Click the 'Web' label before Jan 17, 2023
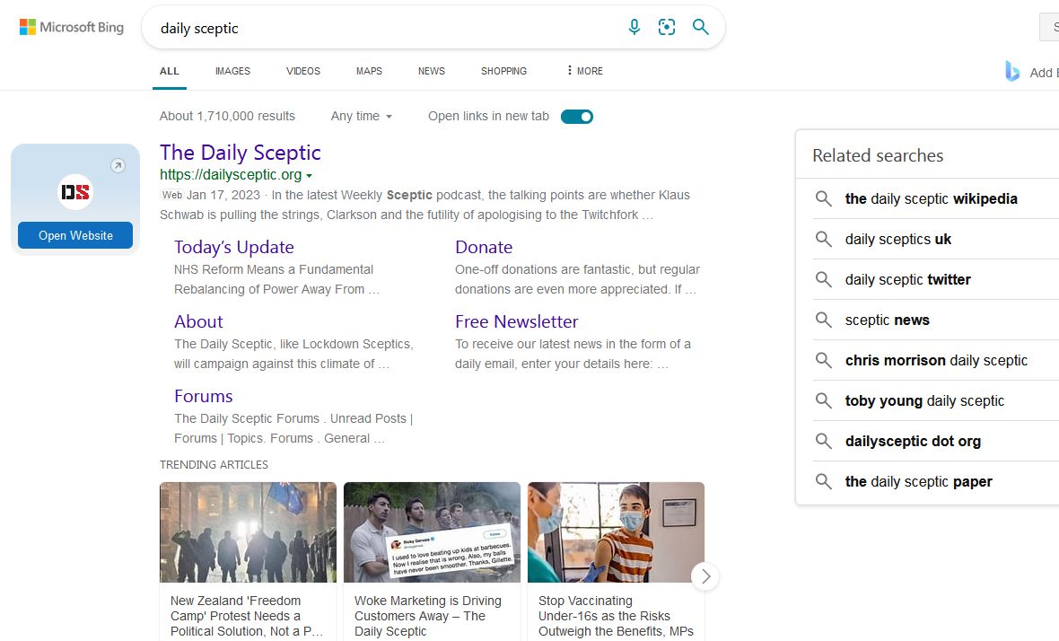This screenshot has height=641, width=1059. coord(172,195)
